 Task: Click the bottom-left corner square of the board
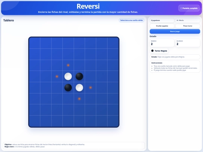point(35,121)
